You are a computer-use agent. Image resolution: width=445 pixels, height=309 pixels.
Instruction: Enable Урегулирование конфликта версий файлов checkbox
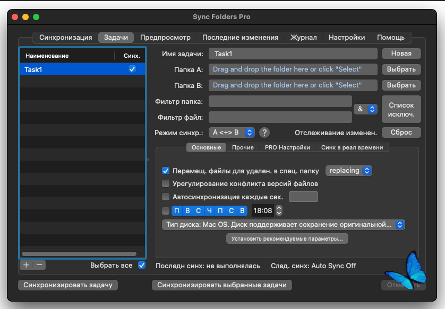(x=166, y=184)
